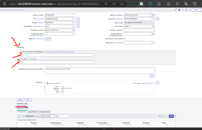
Task: Click the Update button
Action: pyautogui.click(x=20, y=100)
